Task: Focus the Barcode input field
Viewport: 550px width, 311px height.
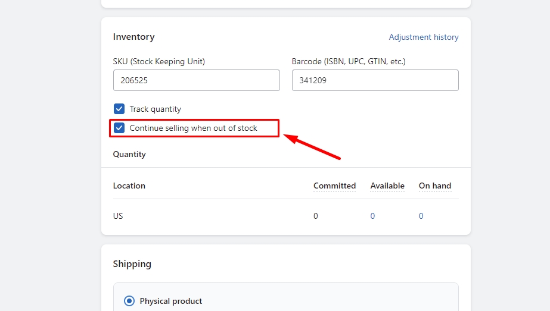Action: coord(375,80)
